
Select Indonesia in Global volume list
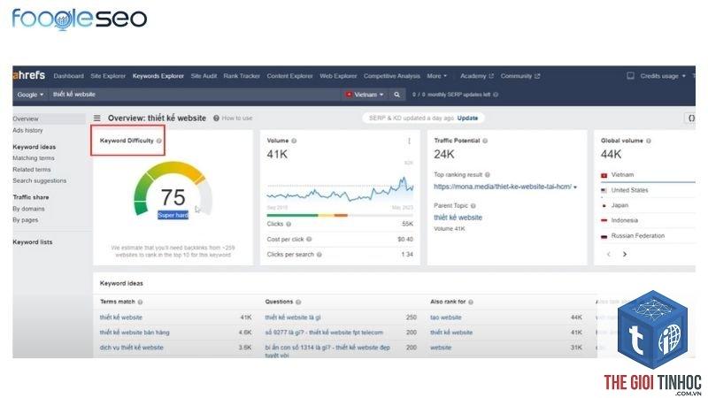click(625, 220)
